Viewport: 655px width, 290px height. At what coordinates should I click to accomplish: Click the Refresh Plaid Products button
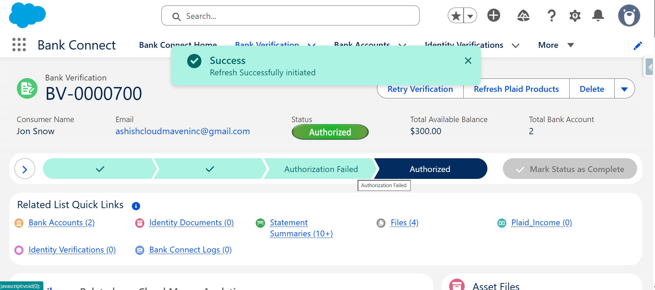[x=516, y=89]
